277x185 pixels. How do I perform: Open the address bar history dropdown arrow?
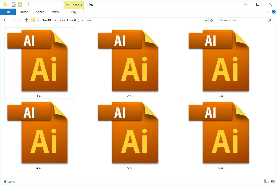(206, 20)
